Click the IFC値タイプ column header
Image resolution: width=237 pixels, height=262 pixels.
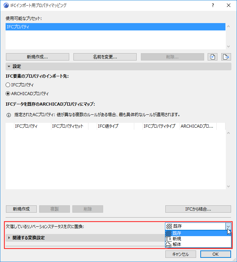pos(115,126)
